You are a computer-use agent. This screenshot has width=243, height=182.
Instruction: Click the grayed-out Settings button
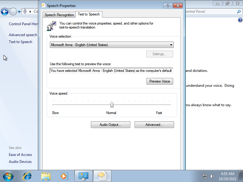[x=160, y=54]
